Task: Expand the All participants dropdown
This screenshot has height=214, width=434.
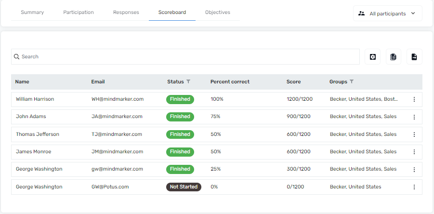Action: [387, 13]
